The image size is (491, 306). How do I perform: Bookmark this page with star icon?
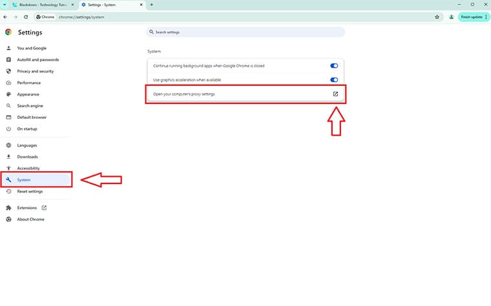(x=437, y=17)
